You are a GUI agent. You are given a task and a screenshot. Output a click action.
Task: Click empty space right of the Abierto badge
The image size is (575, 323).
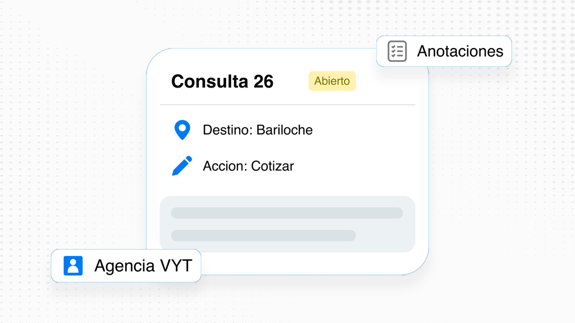click(x=386, y=82)
